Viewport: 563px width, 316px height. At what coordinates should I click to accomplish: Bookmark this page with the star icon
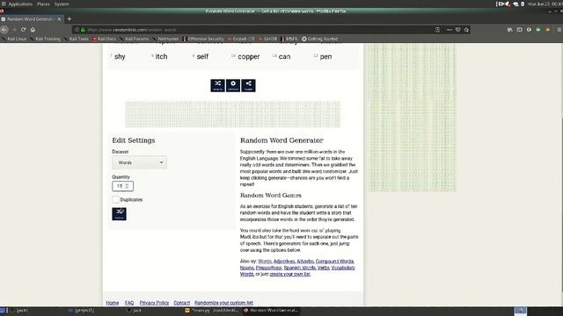466,30
